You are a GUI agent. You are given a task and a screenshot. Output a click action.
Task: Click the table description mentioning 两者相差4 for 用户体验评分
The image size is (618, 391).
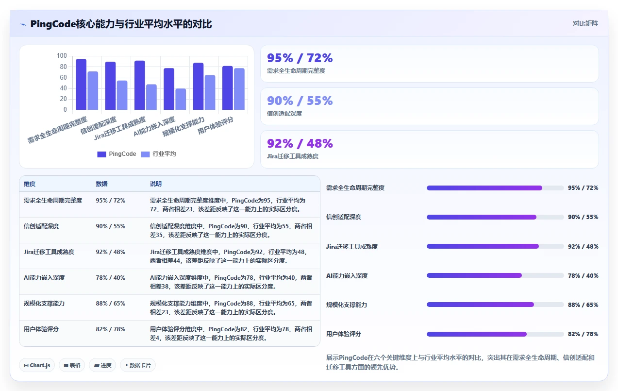pyautogui.click(x=231, y=334)
